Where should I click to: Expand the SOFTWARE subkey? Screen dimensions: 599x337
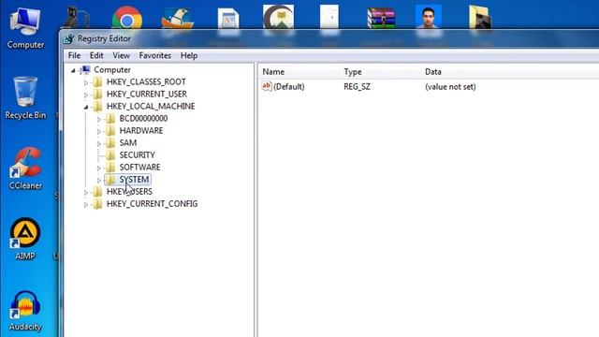pyautogui.click(x=99, y=168)
